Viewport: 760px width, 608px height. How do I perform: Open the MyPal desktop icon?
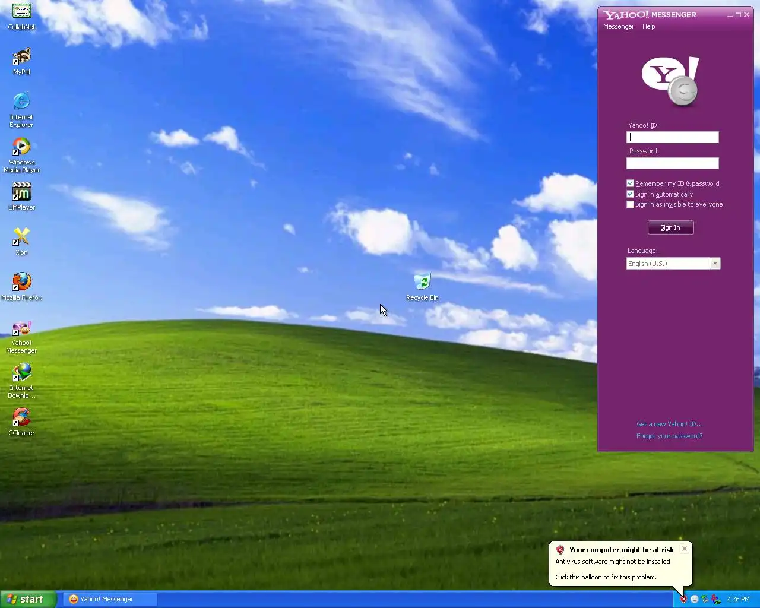[21, 62]
